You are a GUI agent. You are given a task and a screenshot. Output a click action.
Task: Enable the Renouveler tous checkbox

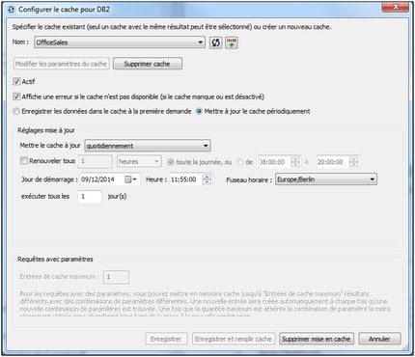coord(24,161)
